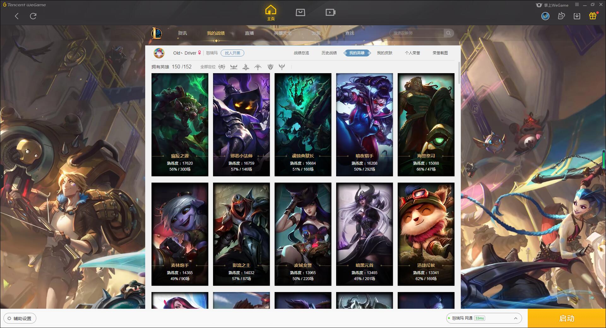The image size is (606, 328).
Task: Open the WeGame hamburger menu
Action: point(577,5)
